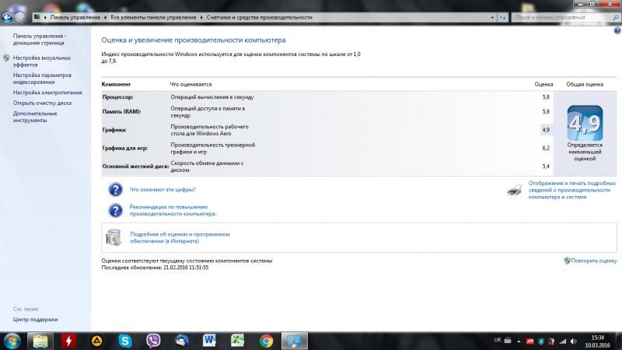This screenshot has height=350, width=622.
Task: Open Excel from the taskbar
Action: [238, 340]
